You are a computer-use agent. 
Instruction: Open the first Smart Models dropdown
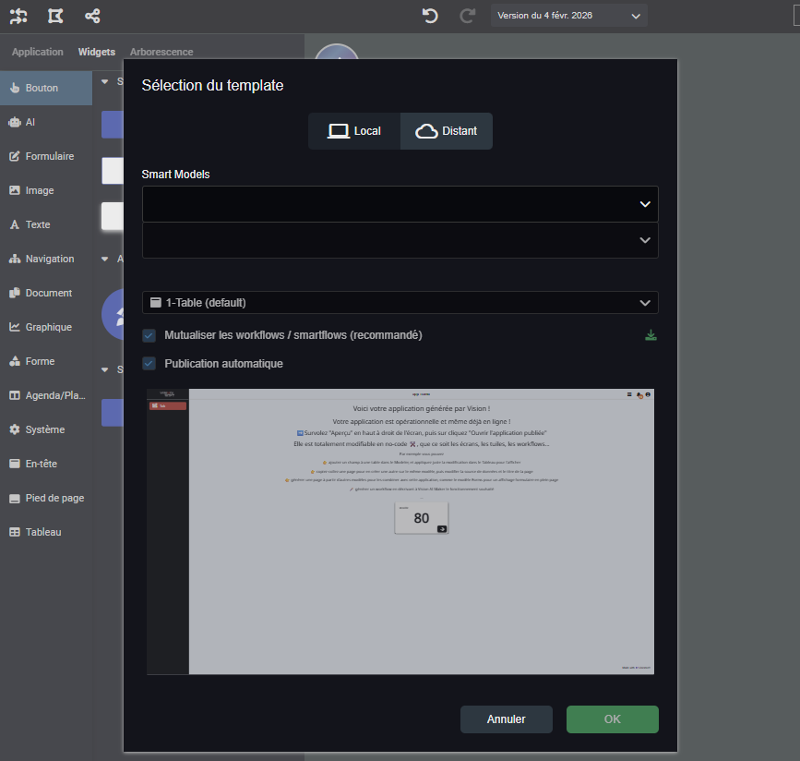[400, 204]
